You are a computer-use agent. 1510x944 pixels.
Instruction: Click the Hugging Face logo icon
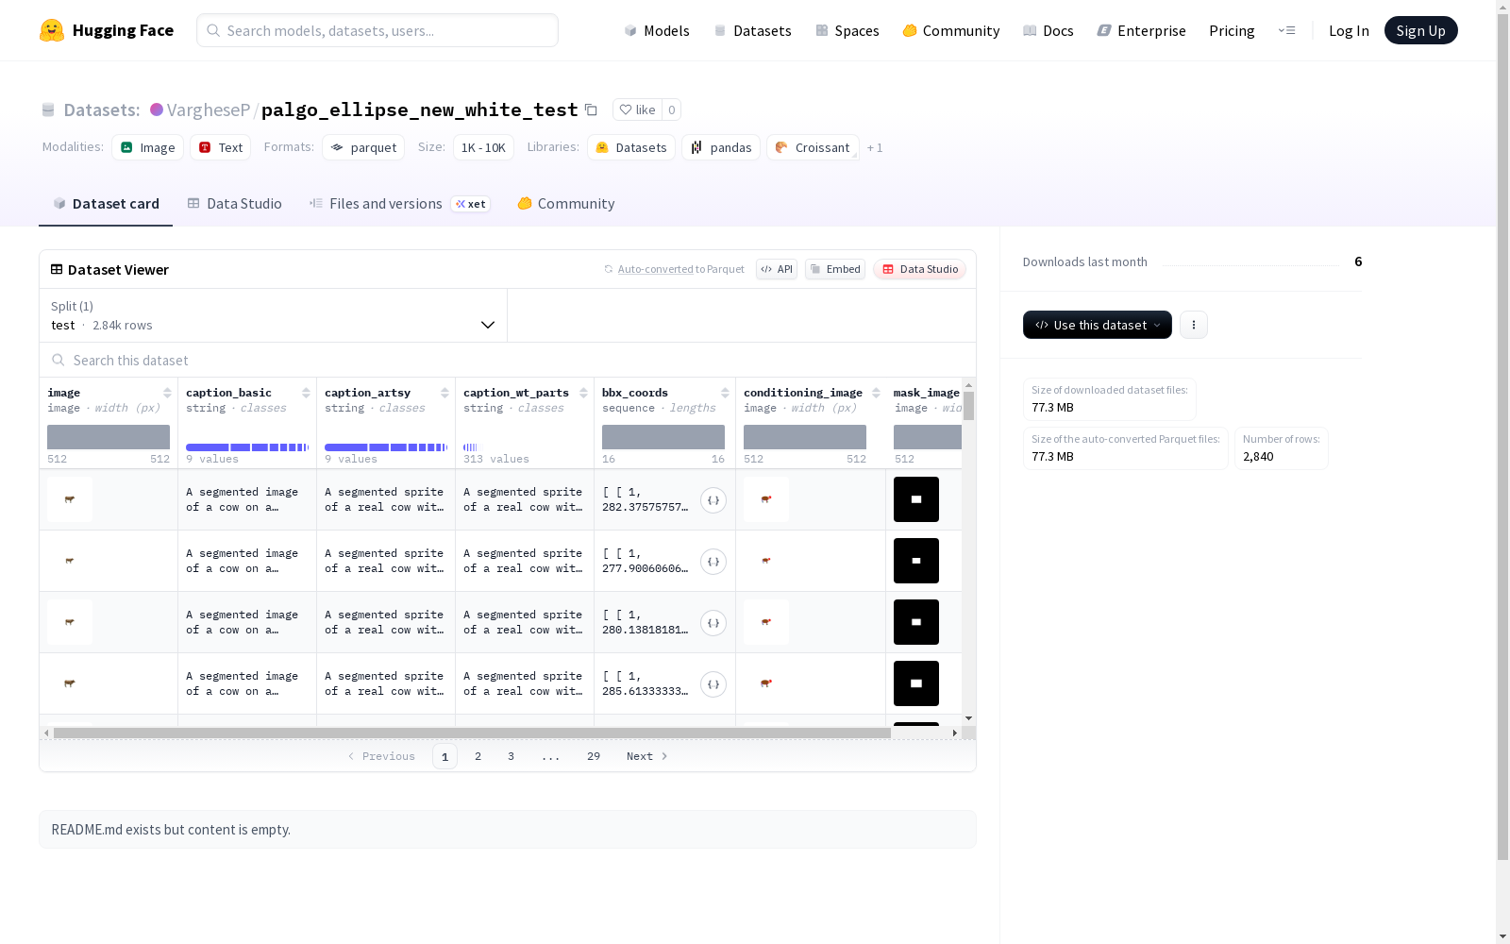52,30
